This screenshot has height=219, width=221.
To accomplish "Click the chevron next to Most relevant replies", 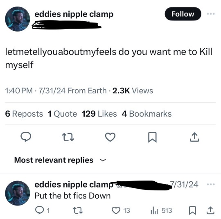I will point(103,160).
